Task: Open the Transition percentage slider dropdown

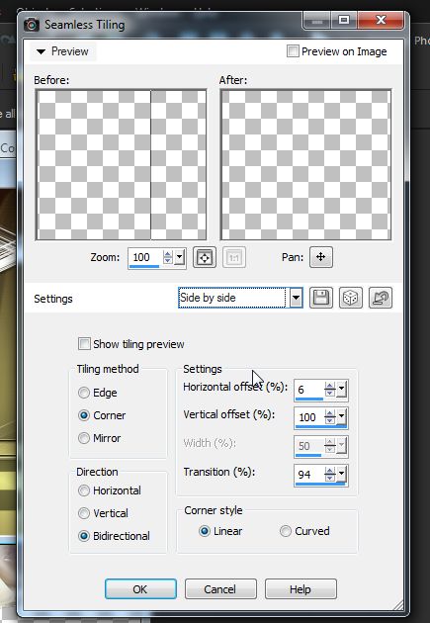Action: pos(341,474)
